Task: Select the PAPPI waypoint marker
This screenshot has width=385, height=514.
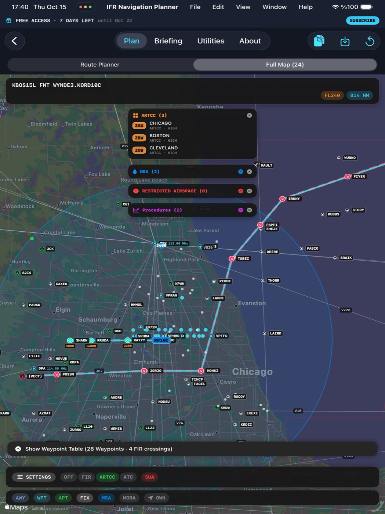Action: click(x=260, y=225)
